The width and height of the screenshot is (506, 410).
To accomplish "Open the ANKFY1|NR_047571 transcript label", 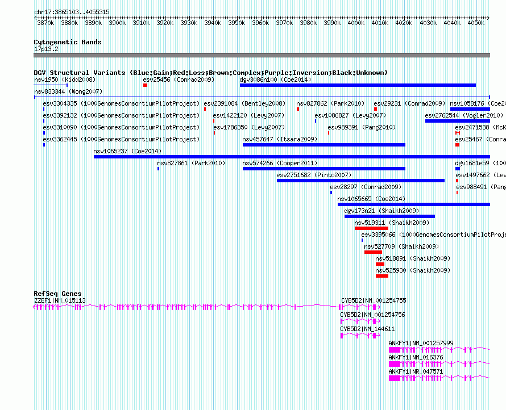I will 416,371.
